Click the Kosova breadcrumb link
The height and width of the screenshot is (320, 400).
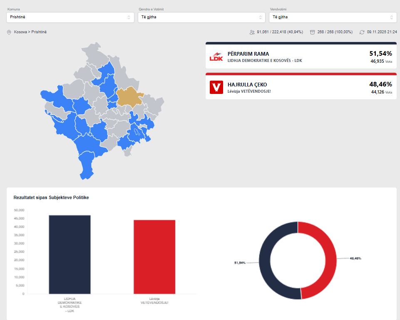21,32
